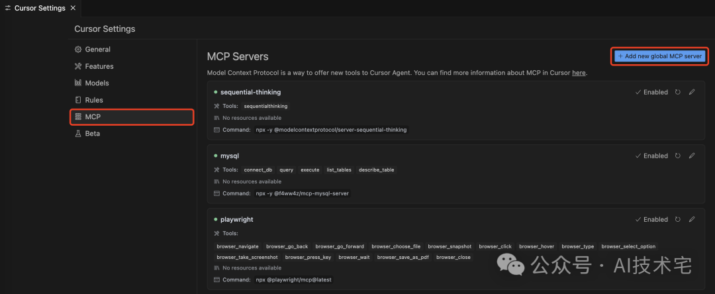The image size is (715, 294).
Task: Click the sequentialthinking tool tag
Action: pyautogui.click(x=266, y=106)
